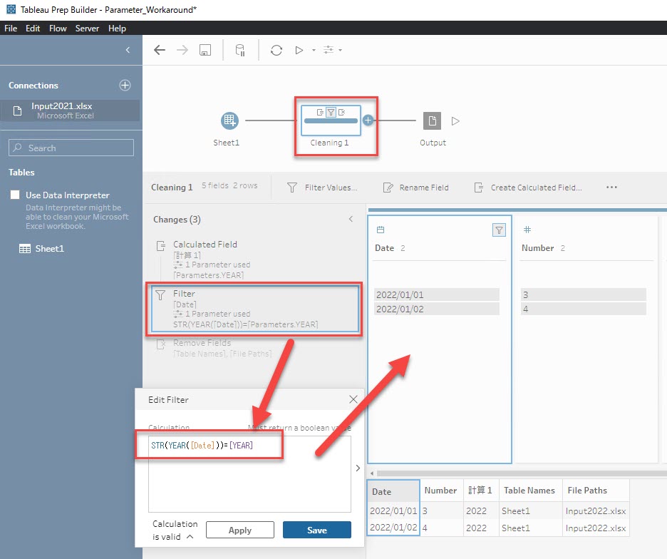667x559 pixels.
Task: Select the Sheet1 table in the Tables list
Action: pos(41,249)
